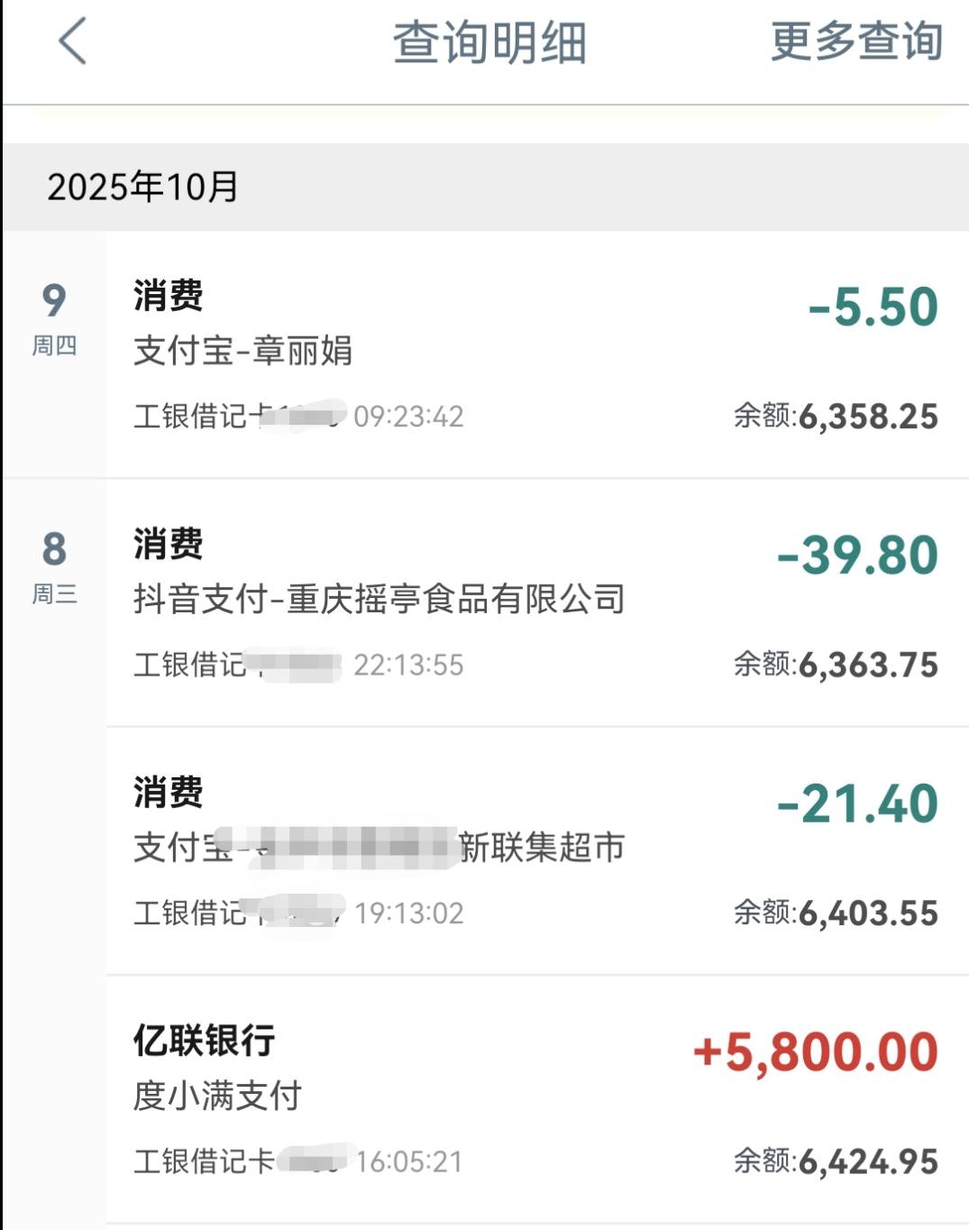Click the 度小满支付 description text
969x1230 pixels.
coord(217,1096)
